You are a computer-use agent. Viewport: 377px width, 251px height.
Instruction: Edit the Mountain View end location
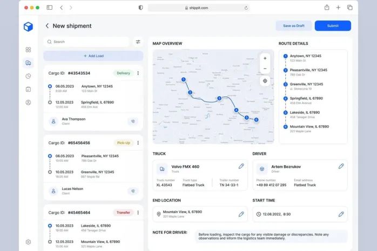click(241, 214)
